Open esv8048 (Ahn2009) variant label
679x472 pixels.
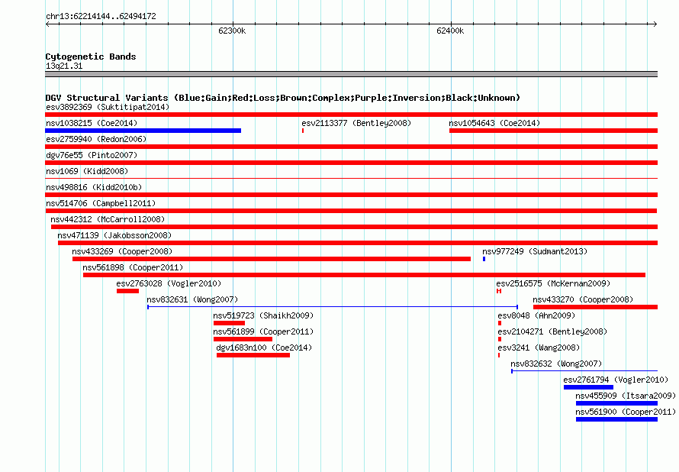(x=536, y=315)
